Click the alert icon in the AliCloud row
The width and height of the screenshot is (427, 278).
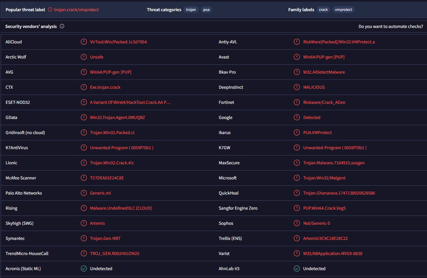click(x=84, y=42)
